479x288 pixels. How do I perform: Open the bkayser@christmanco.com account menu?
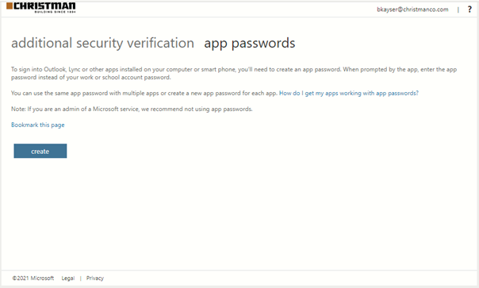coord(412,10)
